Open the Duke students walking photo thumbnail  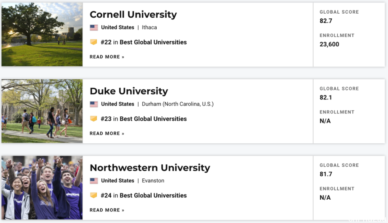click(42, 111)
